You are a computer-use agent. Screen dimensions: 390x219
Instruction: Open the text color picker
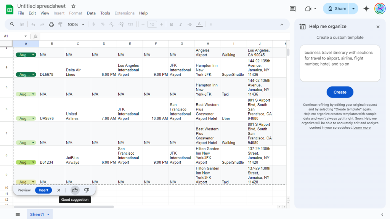(199, 24)
